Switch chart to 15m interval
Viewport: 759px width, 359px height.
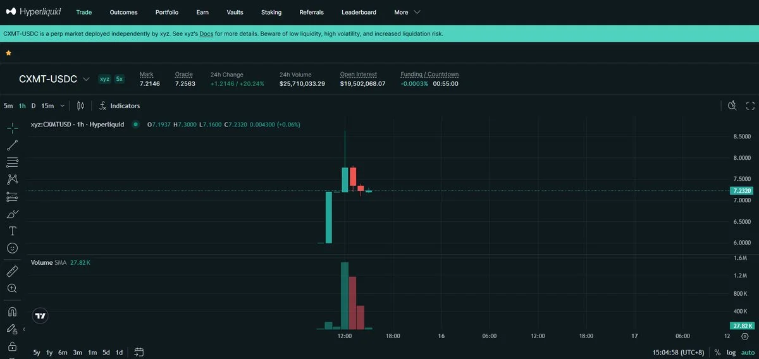click(x=47, y=106)
